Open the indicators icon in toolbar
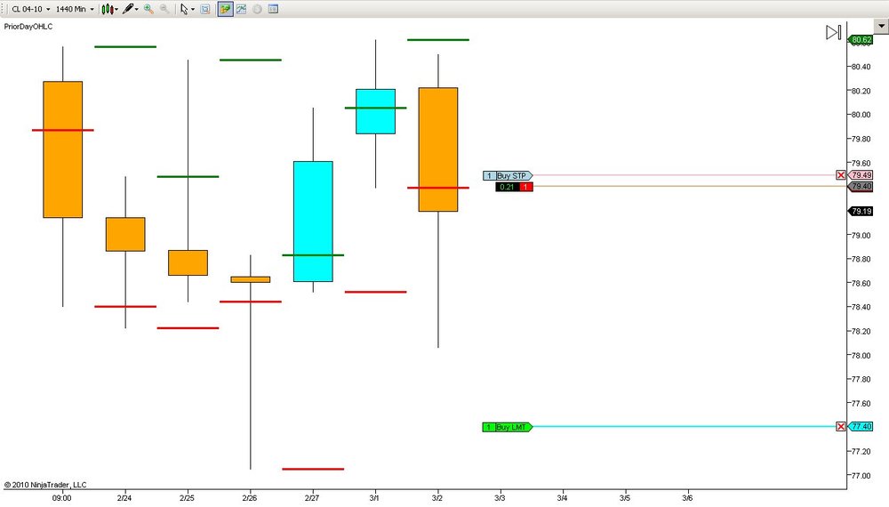Viewport: 889px width, 507px height. tap(242, 9)
